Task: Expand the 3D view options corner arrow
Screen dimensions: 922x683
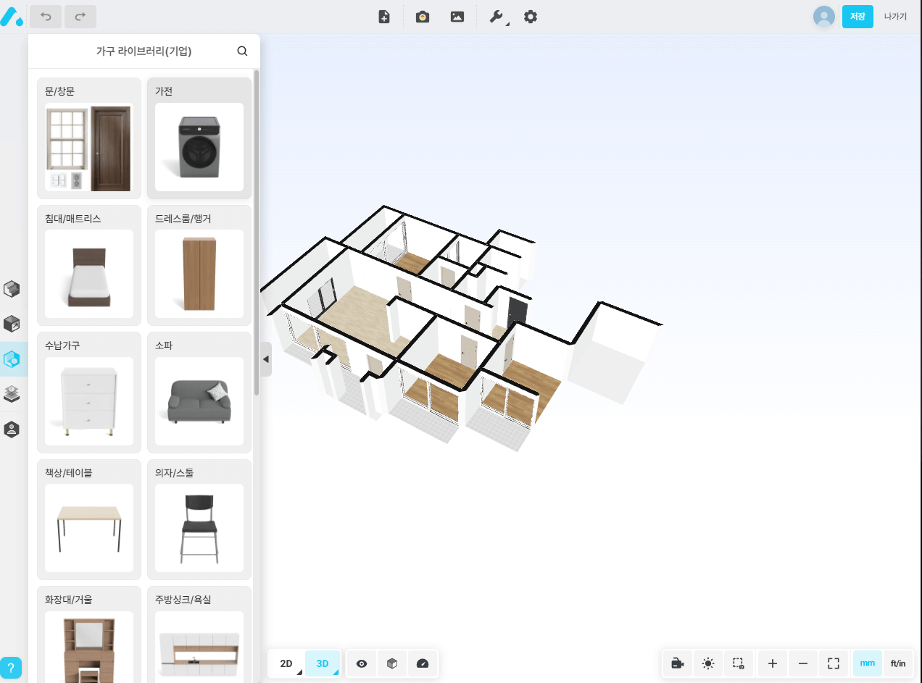Action: tap(334, 672)
